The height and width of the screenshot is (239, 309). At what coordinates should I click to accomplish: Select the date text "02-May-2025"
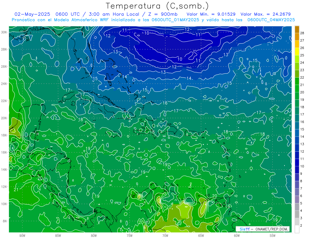tap(33, 14)
